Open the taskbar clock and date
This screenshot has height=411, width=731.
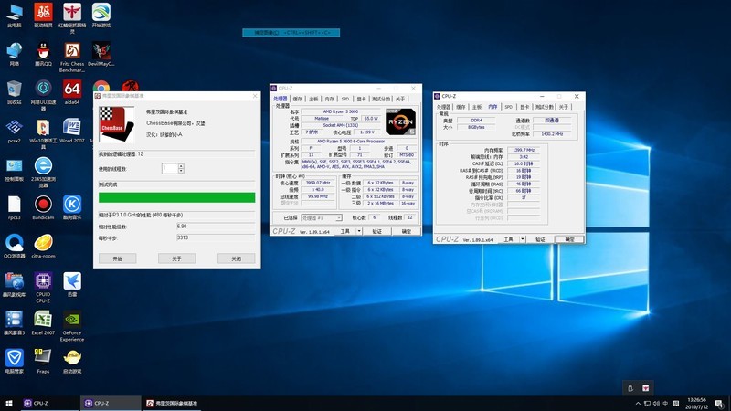[x=697, y=403]
